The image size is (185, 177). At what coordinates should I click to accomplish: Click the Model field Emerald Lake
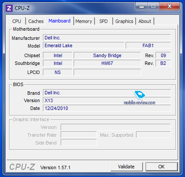coord(84,45)
